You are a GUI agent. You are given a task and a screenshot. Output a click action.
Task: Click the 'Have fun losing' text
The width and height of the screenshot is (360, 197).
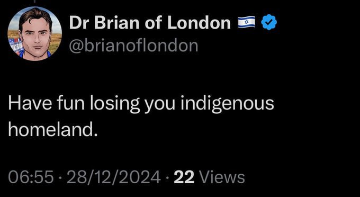coord(74,104)
